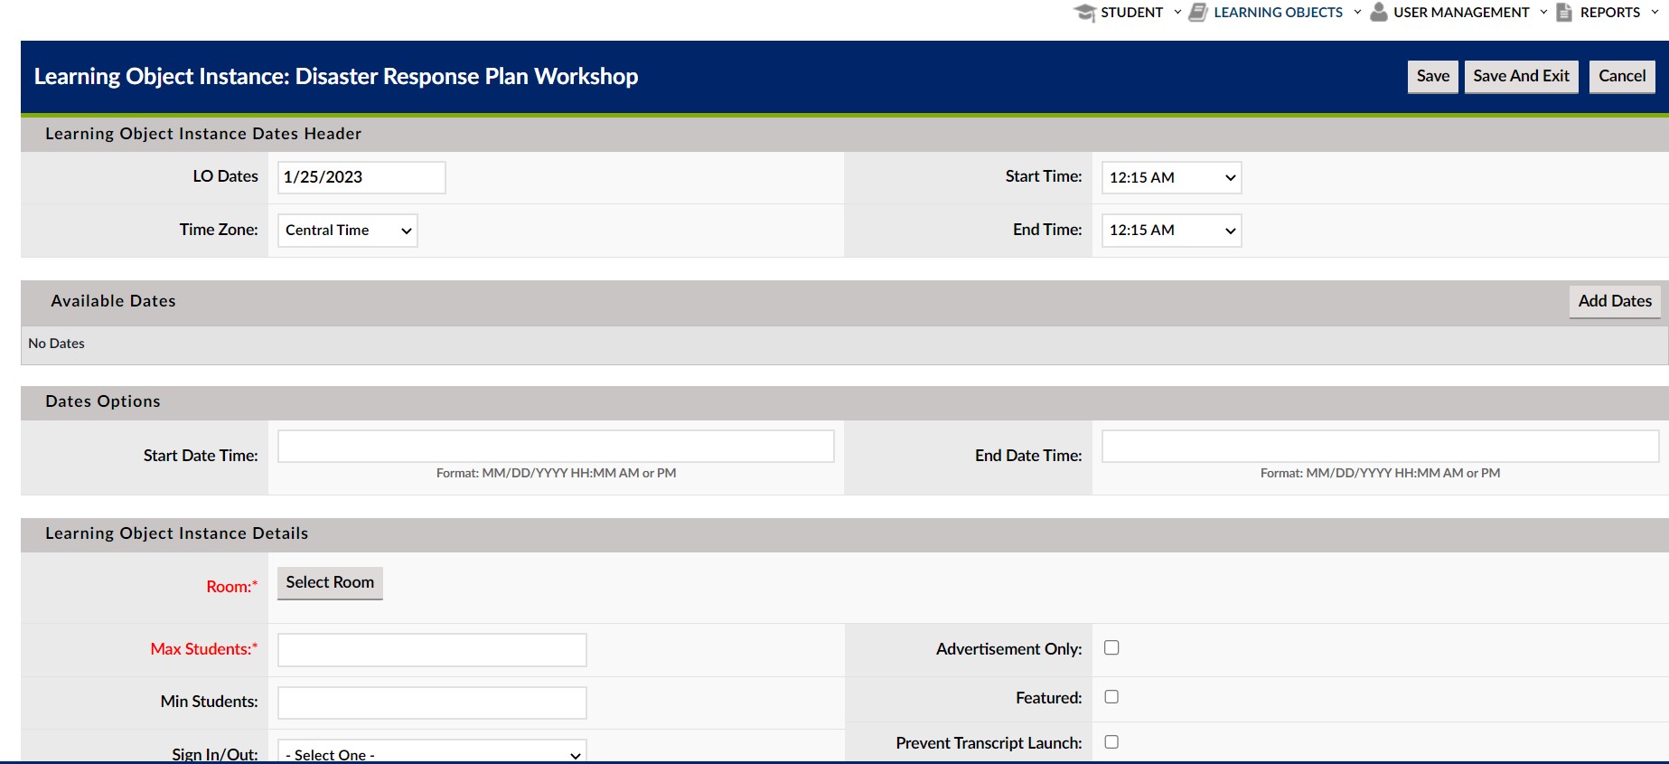
Task: Click the 'No Dates' text
Action: [56, 344]
